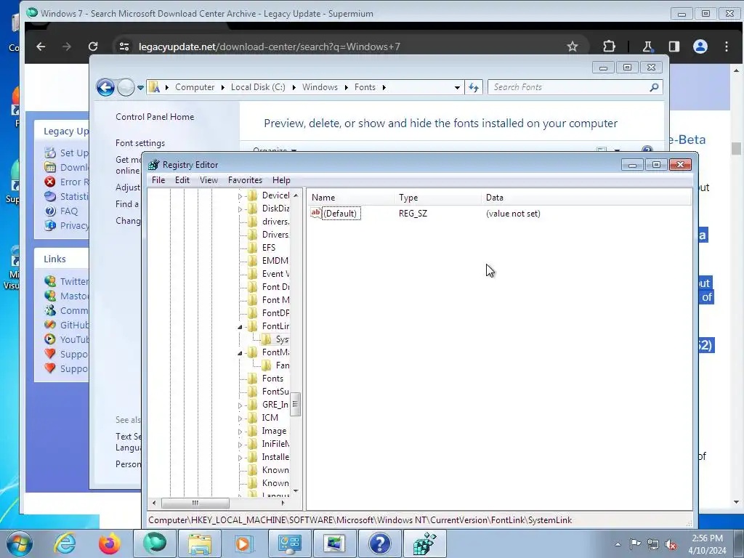Open the browser profile avatar
The height and width of the screenshot is (558, 744).
700,46
